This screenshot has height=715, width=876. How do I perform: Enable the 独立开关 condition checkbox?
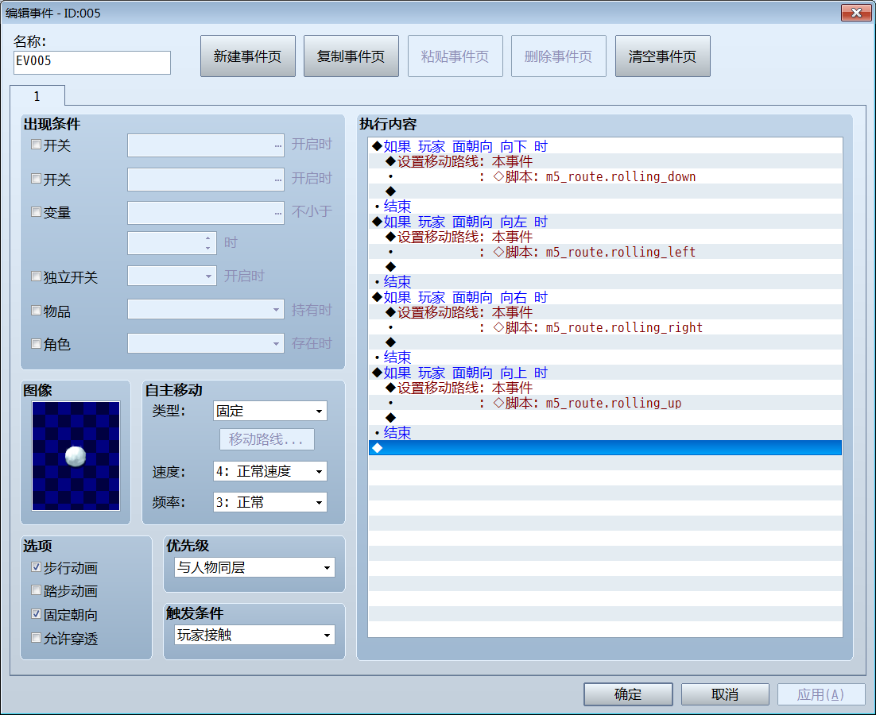click(37, 276)
